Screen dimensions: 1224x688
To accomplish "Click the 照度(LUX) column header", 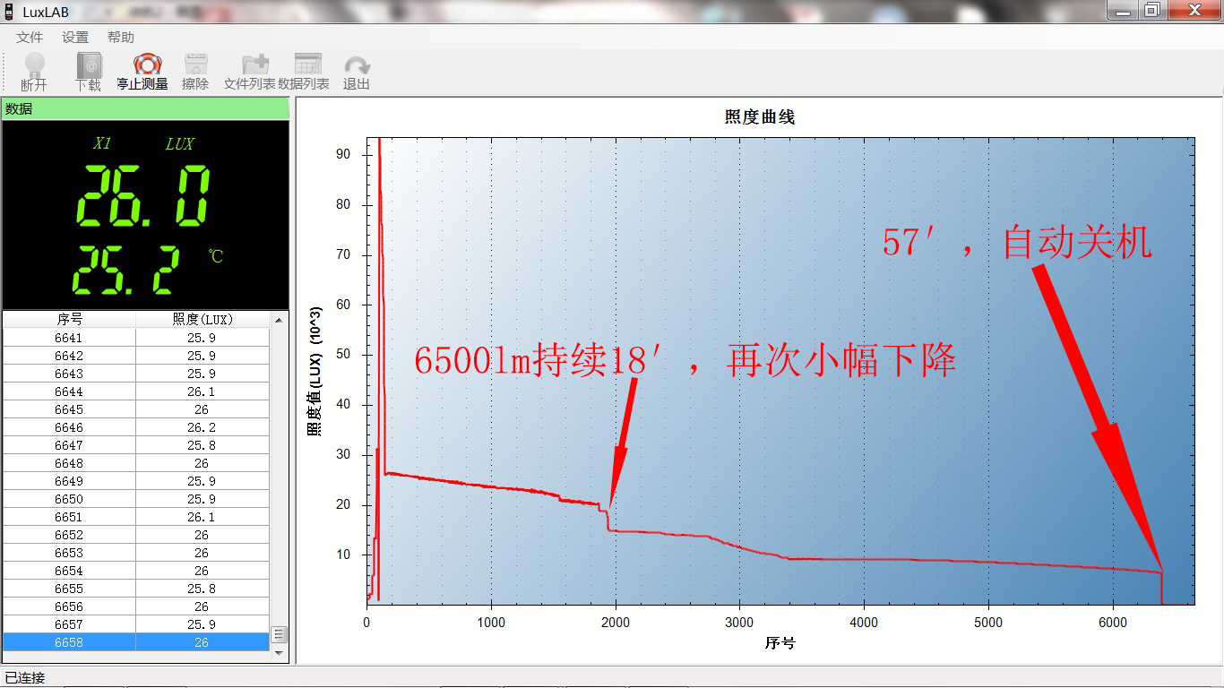I will coord(202,319).
